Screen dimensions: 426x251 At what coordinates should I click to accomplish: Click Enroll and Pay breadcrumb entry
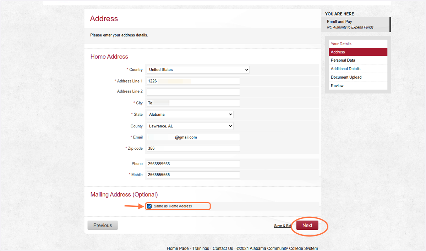(x=339, y=22)
